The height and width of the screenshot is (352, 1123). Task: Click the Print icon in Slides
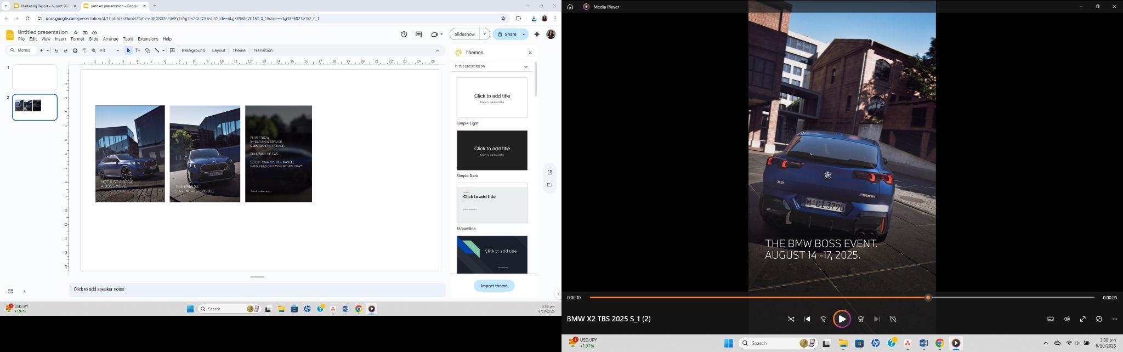click(75, 50)
